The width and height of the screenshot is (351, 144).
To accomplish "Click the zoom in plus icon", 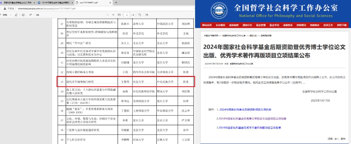I will click(113, 15).
